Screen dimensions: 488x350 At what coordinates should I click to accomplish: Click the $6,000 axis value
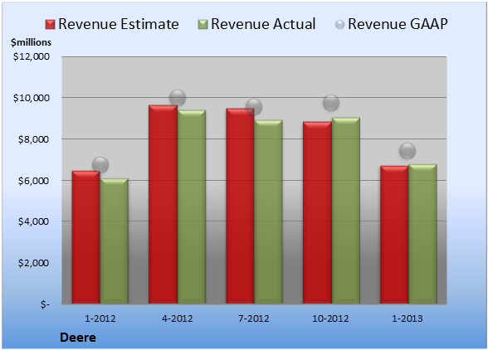33,181
